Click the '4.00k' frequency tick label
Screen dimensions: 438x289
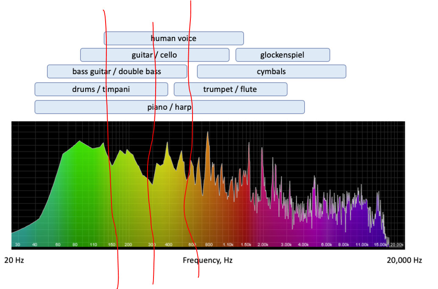pos(303,245)
